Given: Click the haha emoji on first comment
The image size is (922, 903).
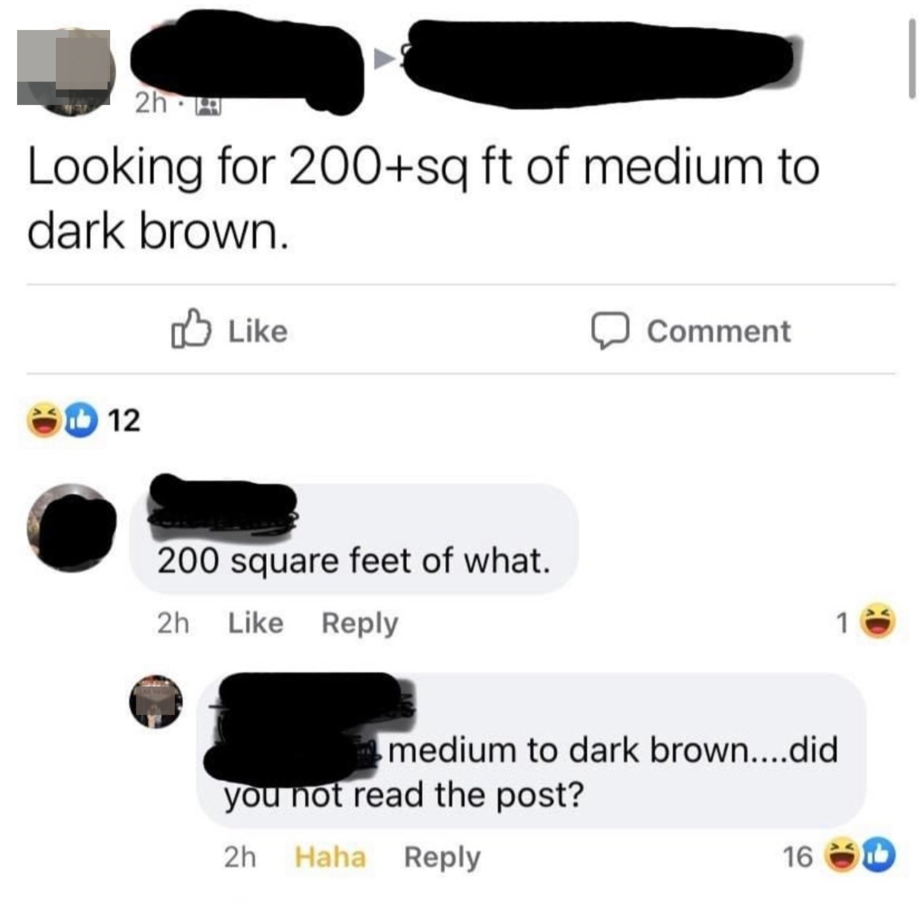Looking at the screenshot, I should 878,621.
